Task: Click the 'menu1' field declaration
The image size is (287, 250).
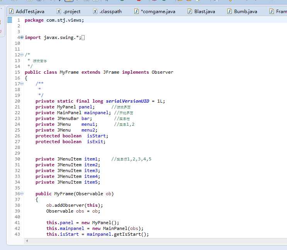Action: tap(88, 124)
